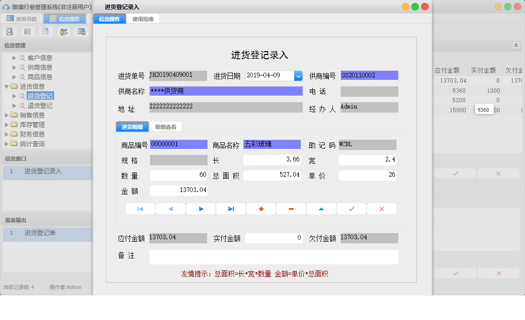Select 退货登记 in the navigation tree
Image resolution: width=525 pixels, height=320 pixels.
40,105
